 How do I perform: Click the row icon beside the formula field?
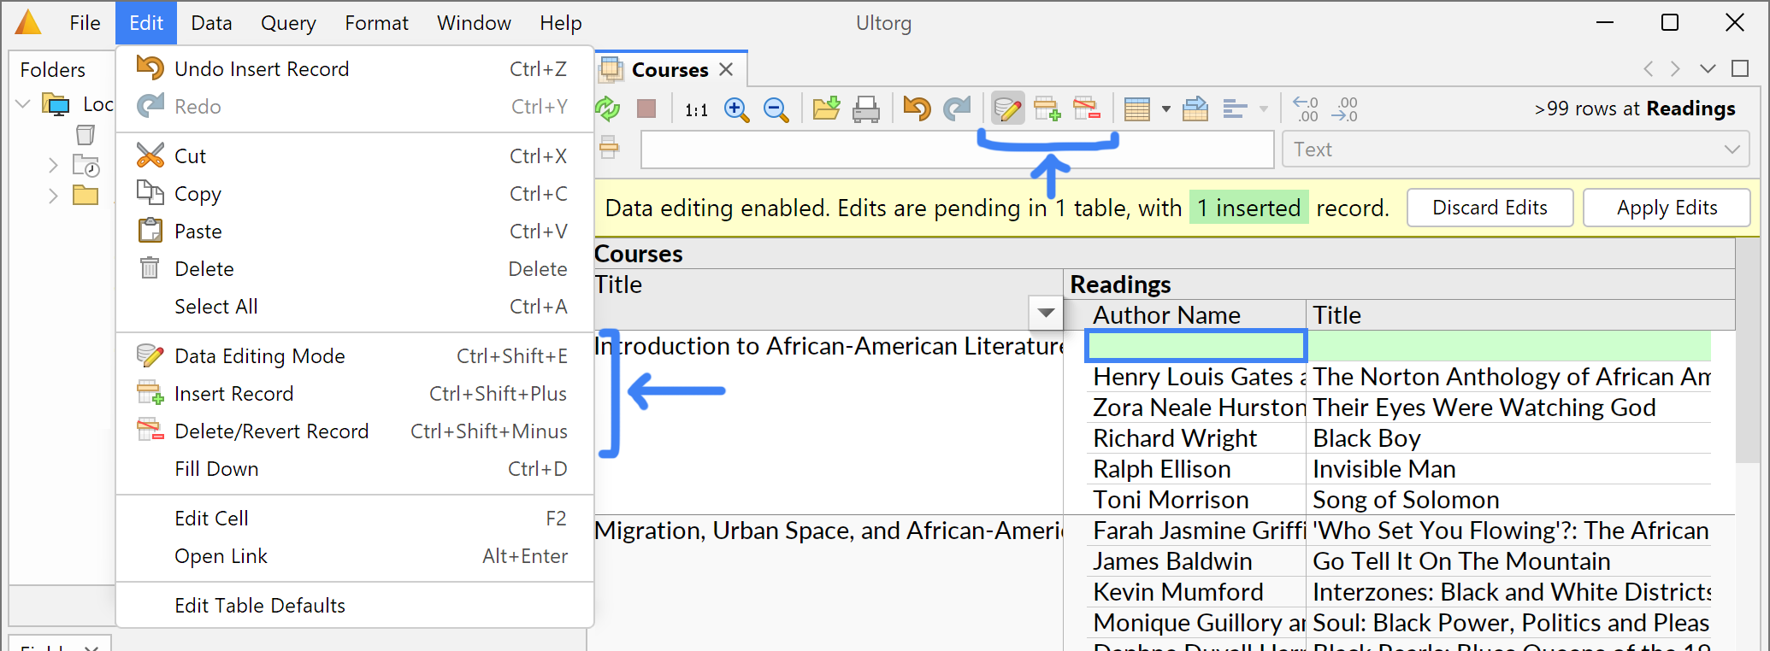tap(609, 148)
